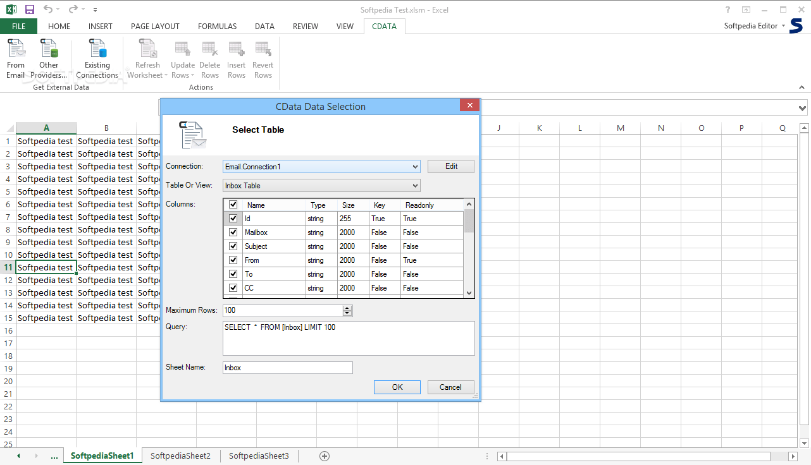Image resolution: width=811 pixels, height=465 pixels.
Task: Switch to the VIEW tab
Action: click(345, 27)
